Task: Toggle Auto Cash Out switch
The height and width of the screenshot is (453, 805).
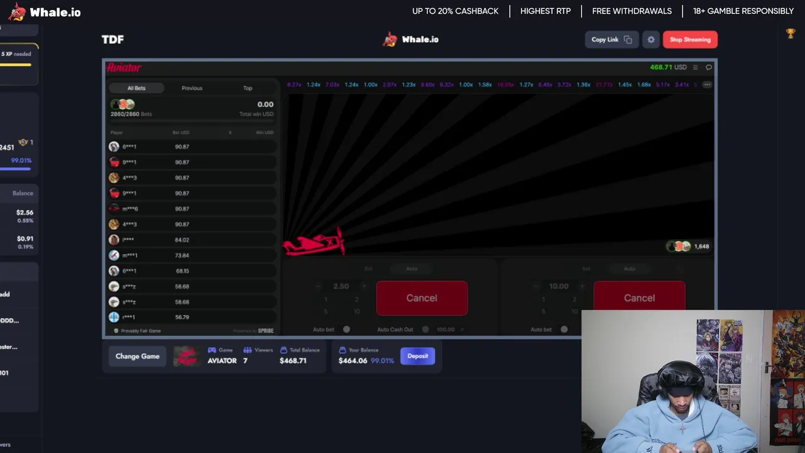Action: click(x=426, y=330)
